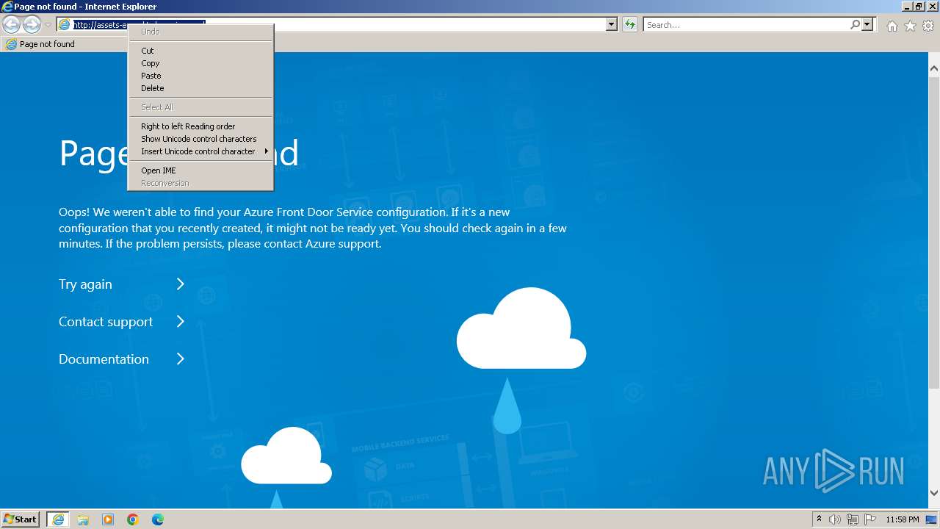This screenshot has width=940, height=529.
Task: Click the browser Forward arrow button
Action: (x=32, y=25)
